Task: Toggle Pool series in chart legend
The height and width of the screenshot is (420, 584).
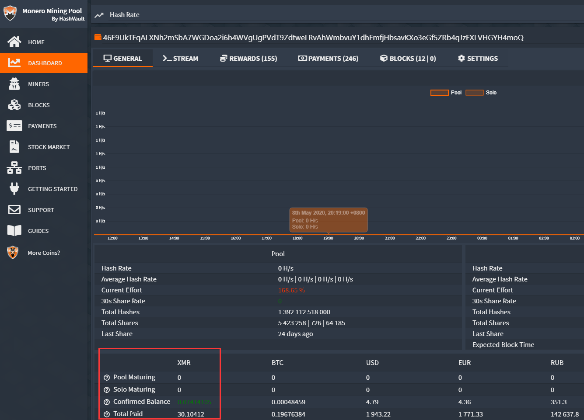Action: coord(446,93)
